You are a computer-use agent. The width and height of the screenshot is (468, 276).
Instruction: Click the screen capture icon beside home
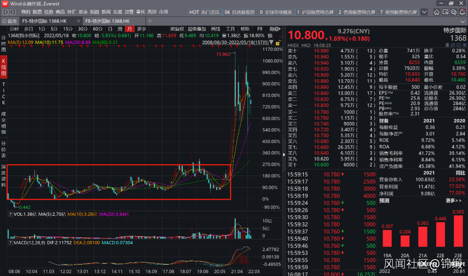point(445,12)
